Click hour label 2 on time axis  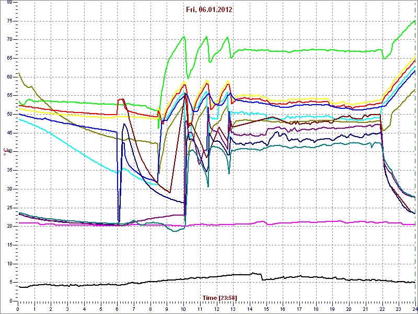coord(51,308)
